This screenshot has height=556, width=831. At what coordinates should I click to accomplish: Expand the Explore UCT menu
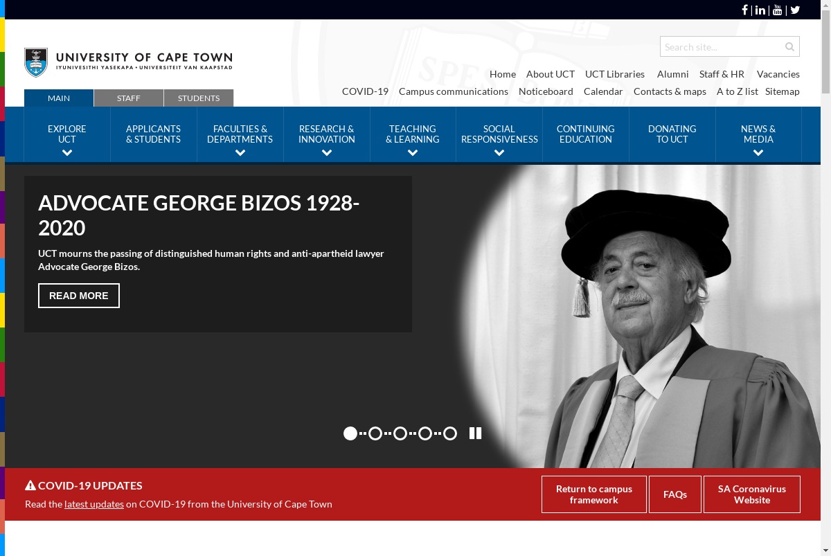67,134
